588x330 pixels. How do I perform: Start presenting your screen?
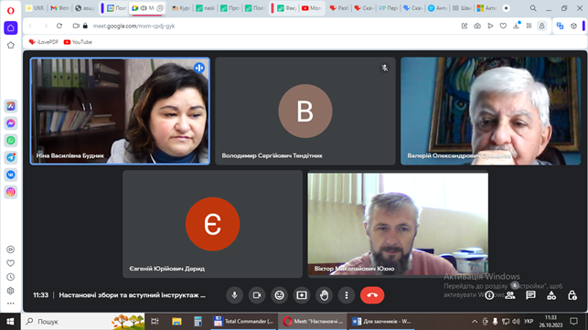coord(302,295)
